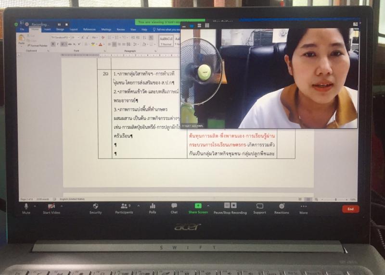Toggle Underline formatting
This screenshot has width=385, height=275.
(x=63, y=44)
